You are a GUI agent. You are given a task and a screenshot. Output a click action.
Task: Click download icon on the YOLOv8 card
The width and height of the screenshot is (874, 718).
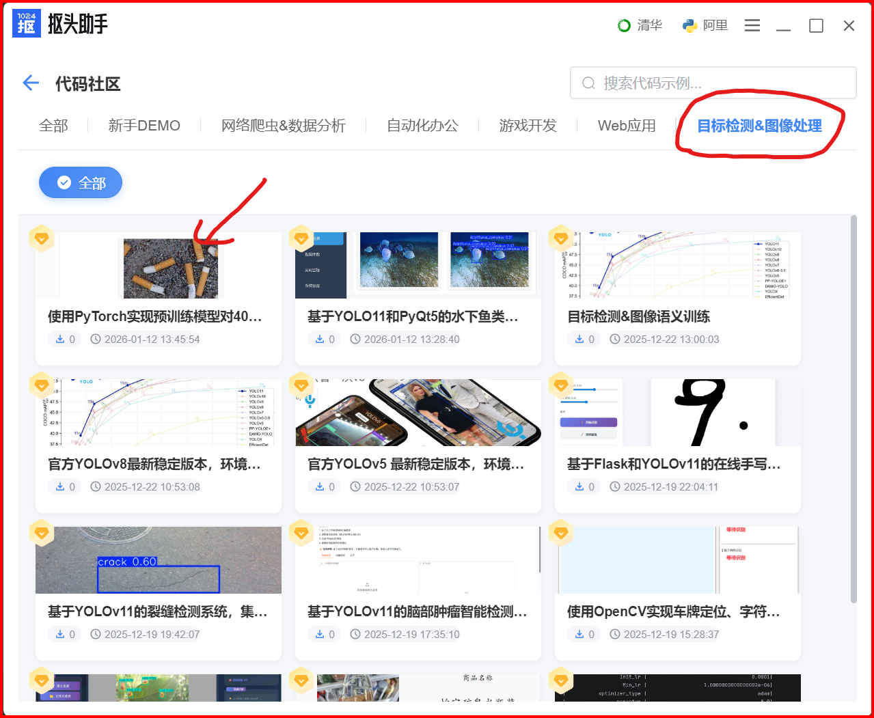pos(60,486)
